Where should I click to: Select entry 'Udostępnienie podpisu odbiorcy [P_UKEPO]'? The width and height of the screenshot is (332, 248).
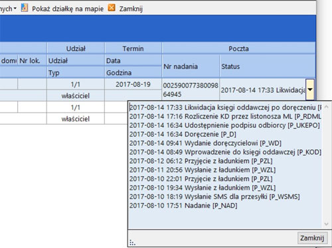click(x=224, y=125)
